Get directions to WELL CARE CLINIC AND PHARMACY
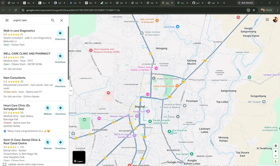 [60, 58]
